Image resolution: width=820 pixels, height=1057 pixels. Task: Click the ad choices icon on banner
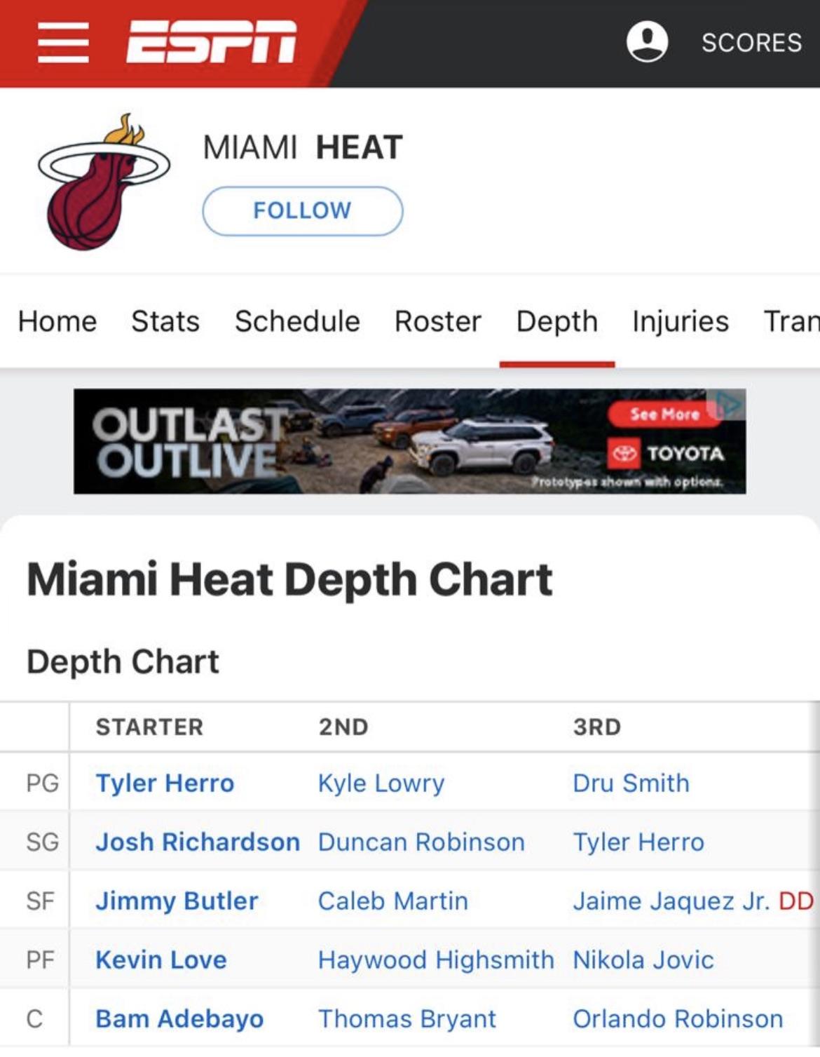730,405
